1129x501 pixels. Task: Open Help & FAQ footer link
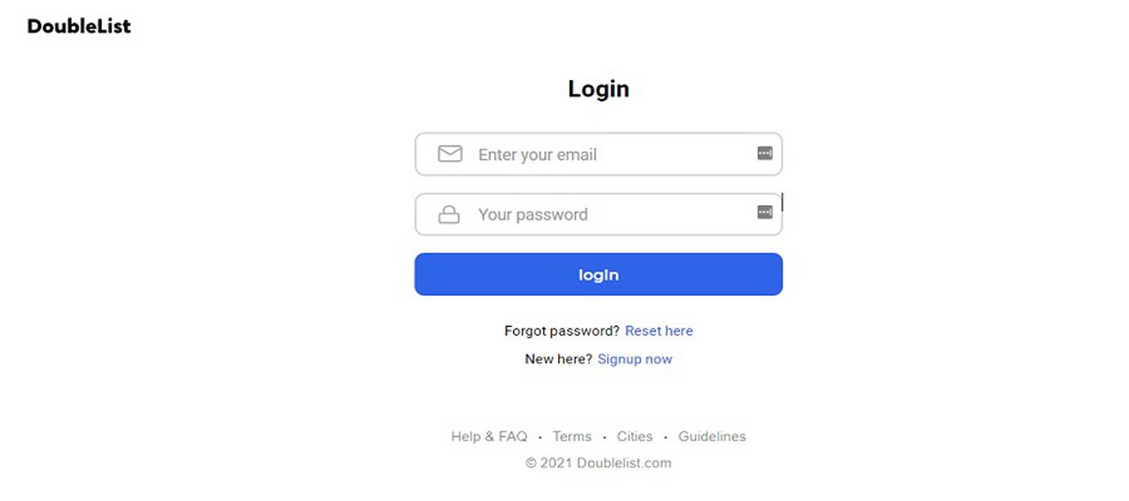tap(489, 436)
